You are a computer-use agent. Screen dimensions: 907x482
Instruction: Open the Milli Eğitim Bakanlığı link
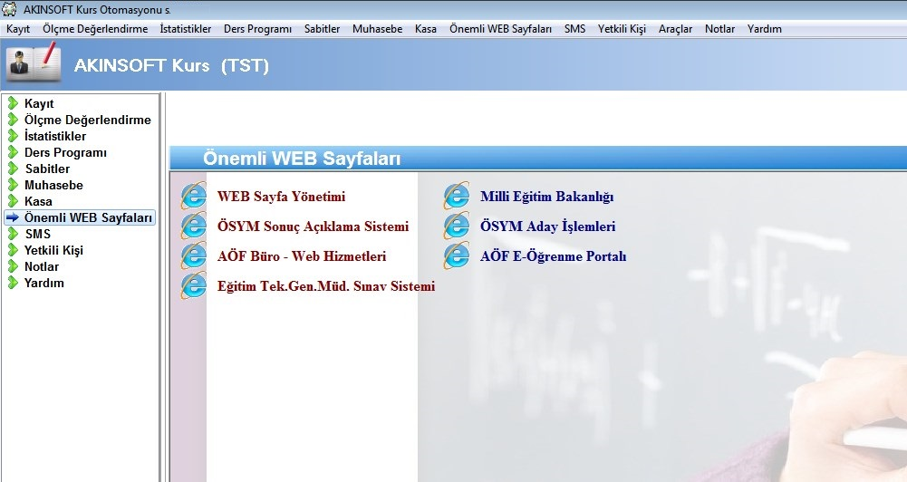pos(546,197)
